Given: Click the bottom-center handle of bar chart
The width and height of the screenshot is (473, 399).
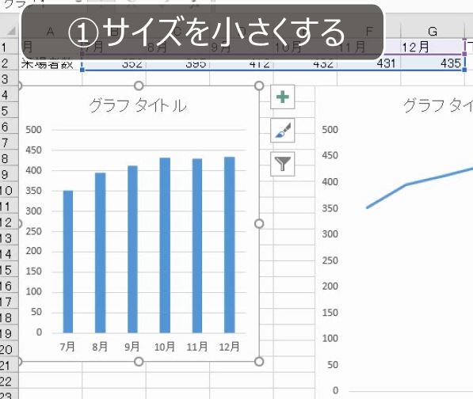Looking at the screenshot, I should tap(139, 361).
